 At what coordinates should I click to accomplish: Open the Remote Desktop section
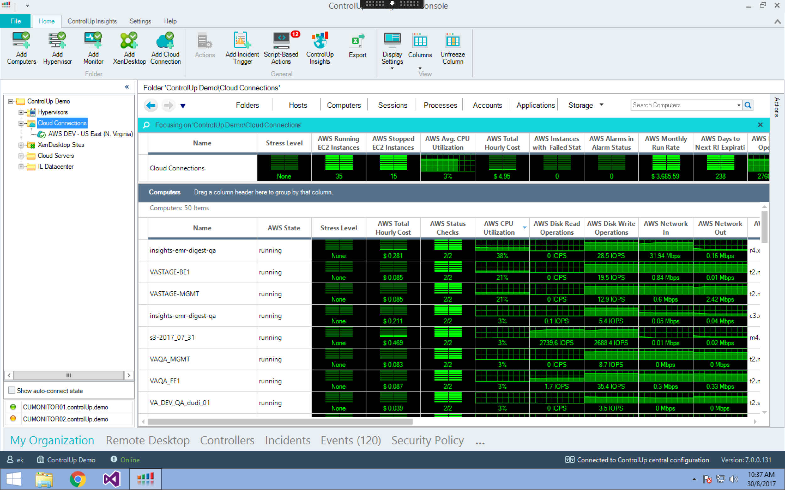pyautogui.click(x=148, y=440)
